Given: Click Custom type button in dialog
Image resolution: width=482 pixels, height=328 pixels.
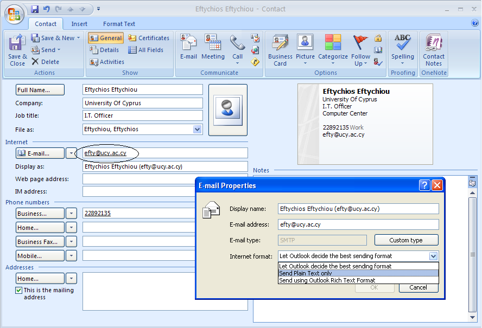Looking at the screenshot, I should point(406,240).
